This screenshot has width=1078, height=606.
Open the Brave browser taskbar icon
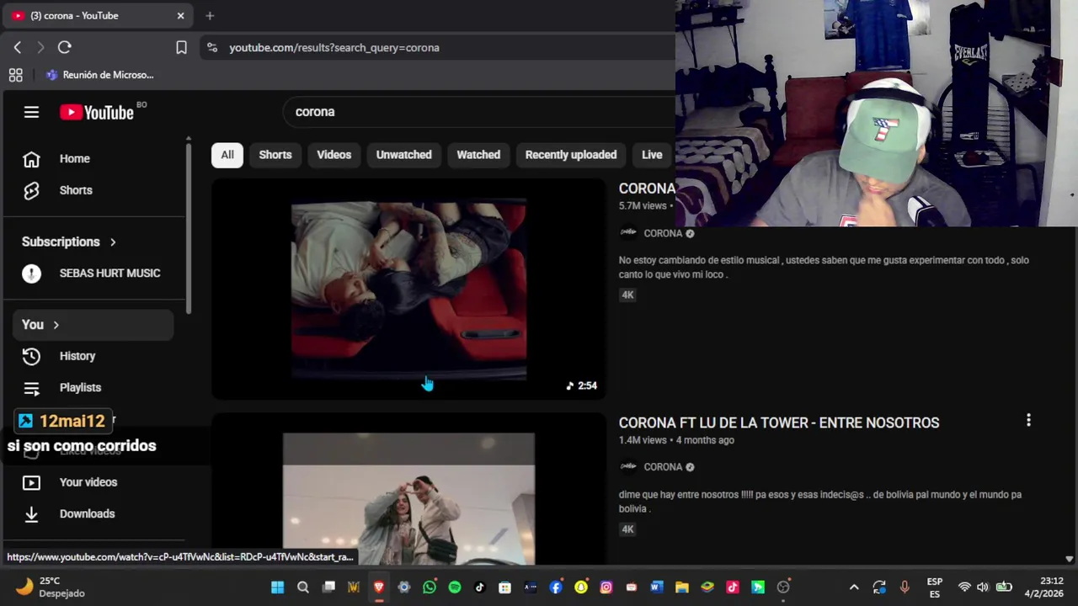tap(379, 587)
